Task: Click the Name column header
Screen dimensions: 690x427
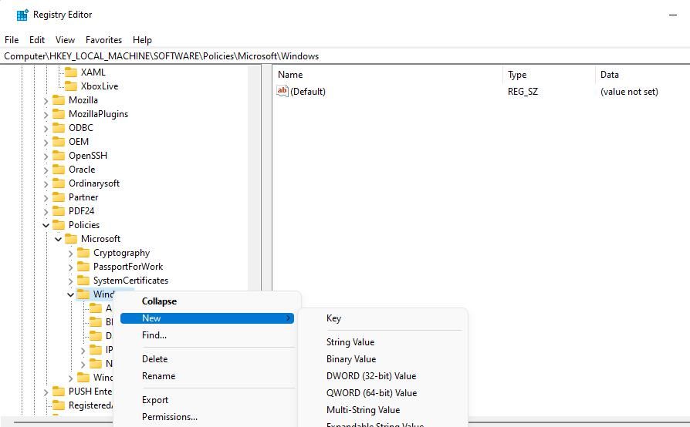Action: point(290,75)
